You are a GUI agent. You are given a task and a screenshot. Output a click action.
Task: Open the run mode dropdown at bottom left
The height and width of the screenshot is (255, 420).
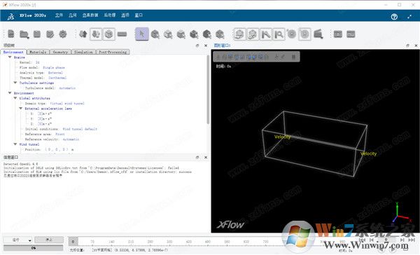coord(18,240)
